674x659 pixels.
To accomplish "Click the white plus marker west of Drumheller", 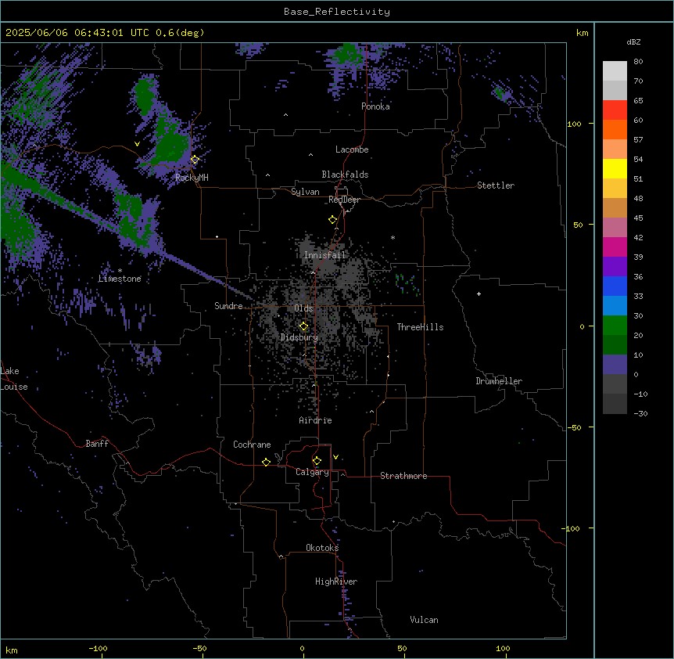I will click(x=479, y=293).
